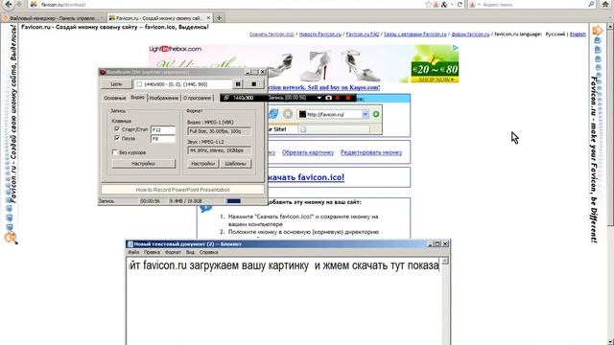
Task: Open Правка menu in Notepad
Action: (x=152, y=252)
